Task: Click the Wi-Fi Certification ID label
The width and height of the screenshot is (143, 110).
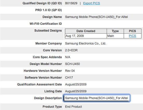Action: tap(46, 24)
